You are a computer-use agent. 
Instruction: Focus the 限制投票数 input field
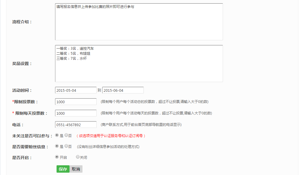click(76, 102)
